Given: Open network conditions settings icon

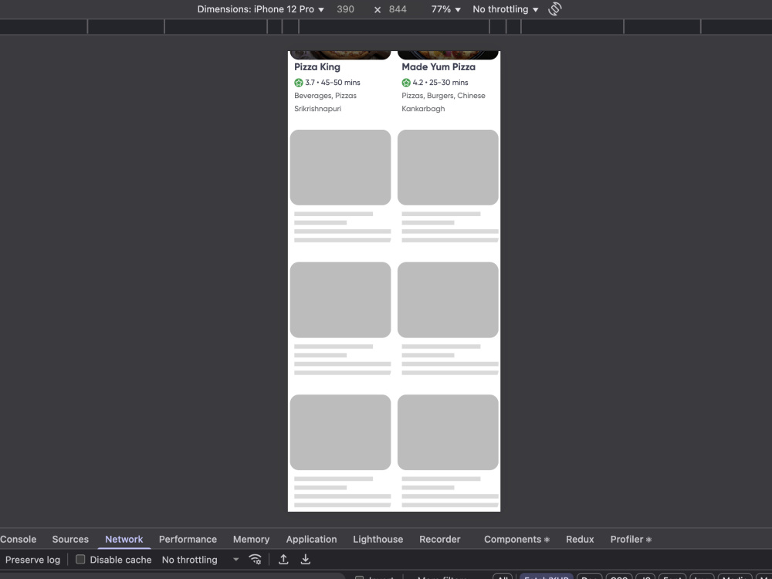Looking at the screenshot, I should tap(255, 559).
